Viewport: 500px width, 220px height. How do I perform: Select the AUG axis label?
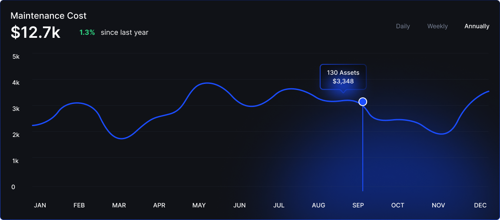coord(318,205)
